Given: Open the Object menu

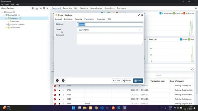Looking at the screenshot, I should tap(7, 5).
